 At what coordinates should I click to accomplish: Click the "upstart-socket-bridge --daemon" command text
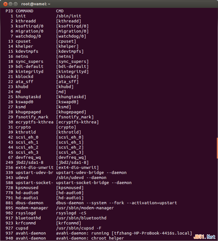click(94, 183)
